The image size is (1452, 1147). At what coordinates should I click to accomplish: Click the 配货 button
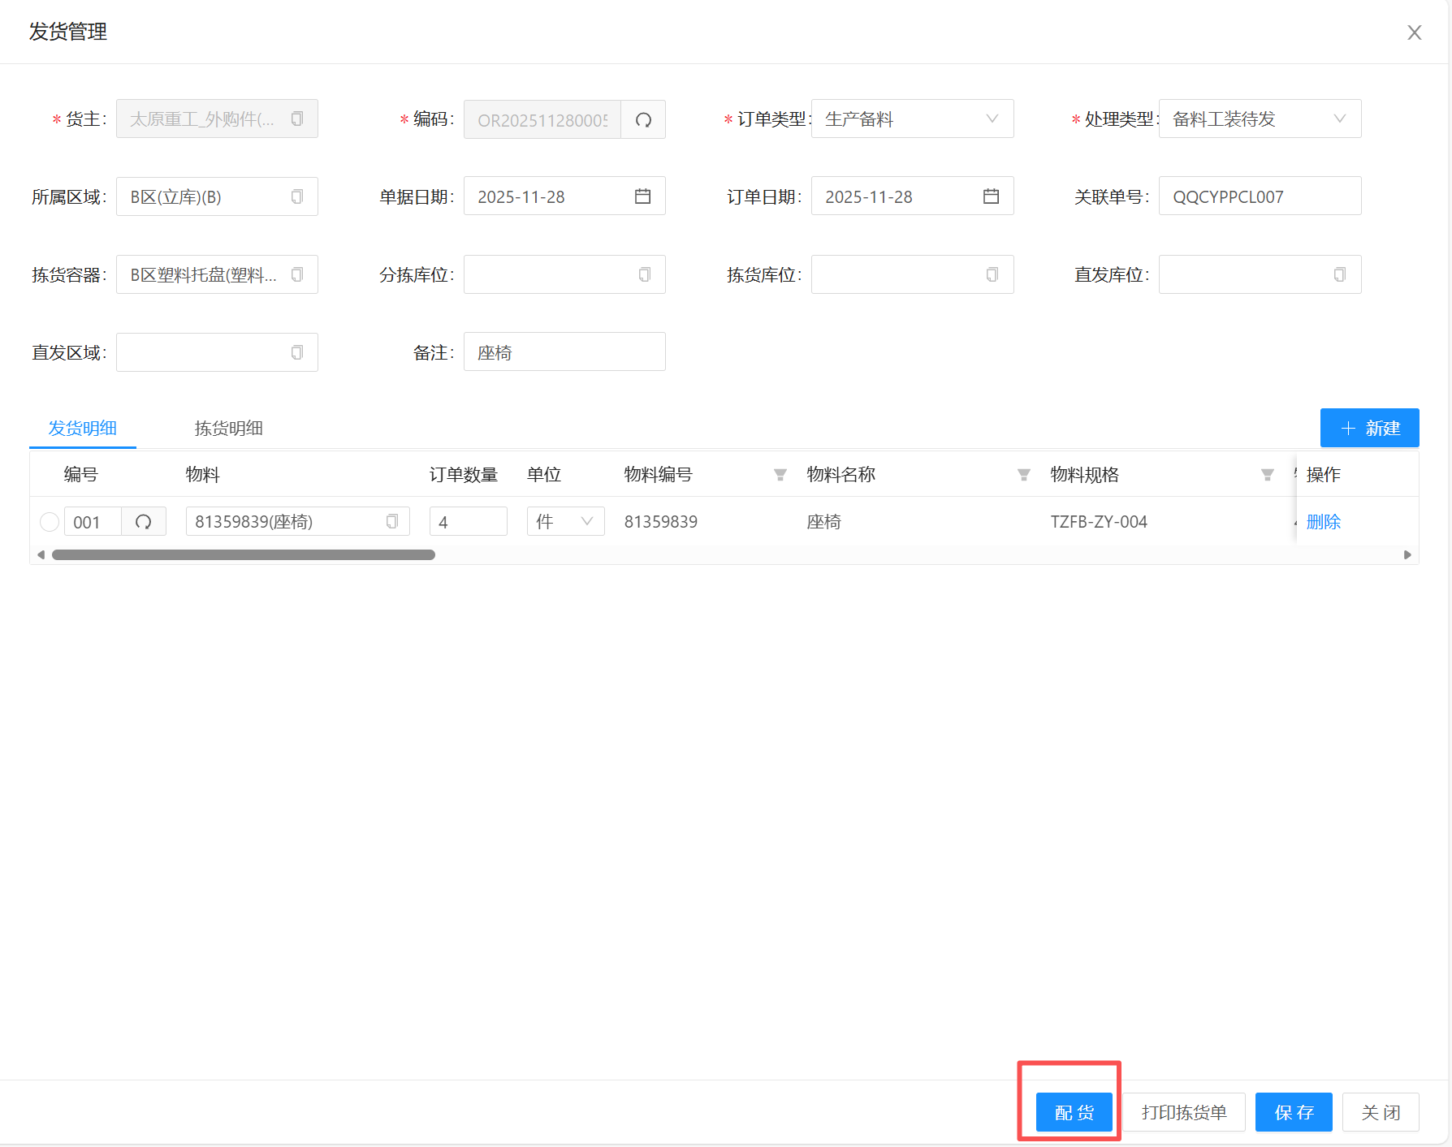coord(1074,1112)
